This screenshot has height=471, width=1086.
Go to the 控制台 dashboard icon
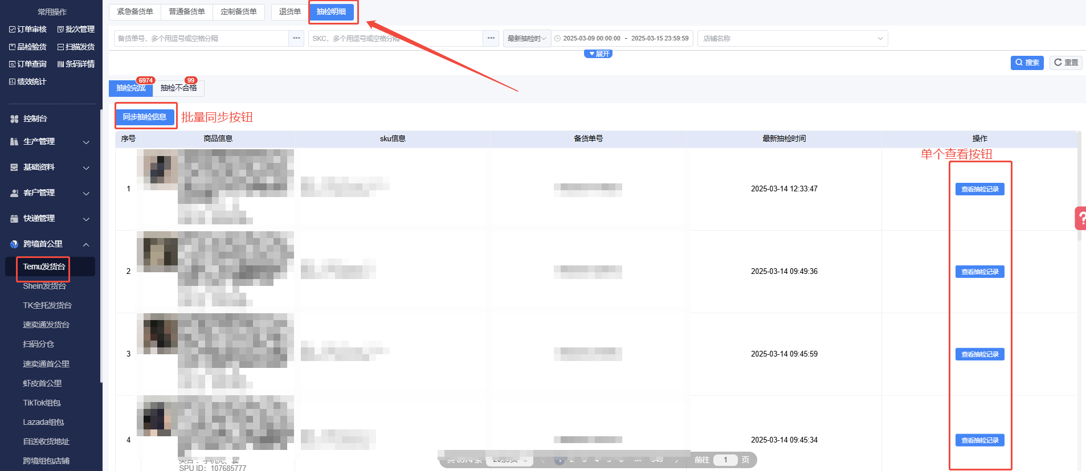14,119
